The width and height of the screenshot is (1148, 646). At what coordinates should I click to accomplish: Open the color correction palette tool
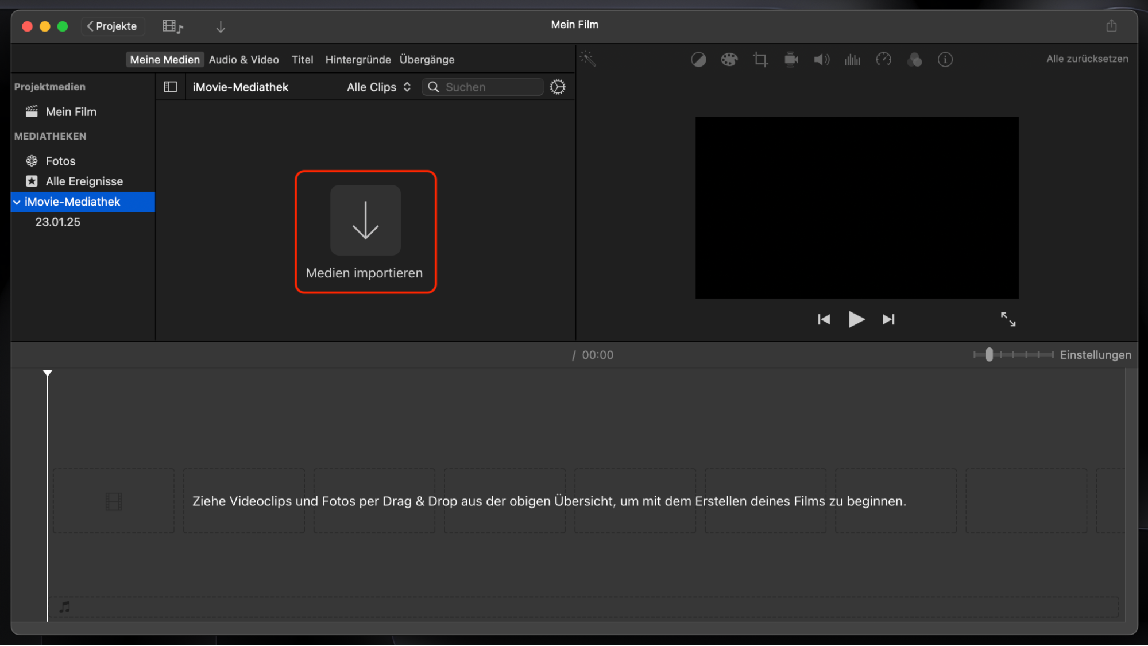tap(729, 60)
